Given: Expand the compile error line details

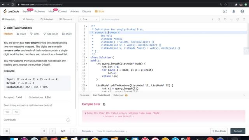Looking at the screenshot, I should [x=86, y=113].
